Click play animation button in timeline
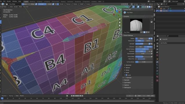The image size is (185, 104). tap(78, 96)
